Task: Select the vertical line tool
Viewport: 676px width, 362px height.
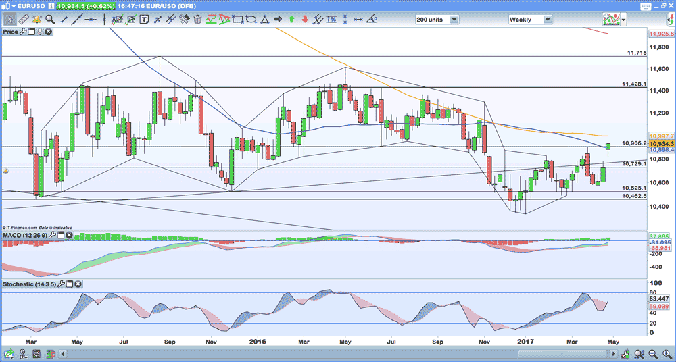Action: pyautogui.click(x=104, y=19)
